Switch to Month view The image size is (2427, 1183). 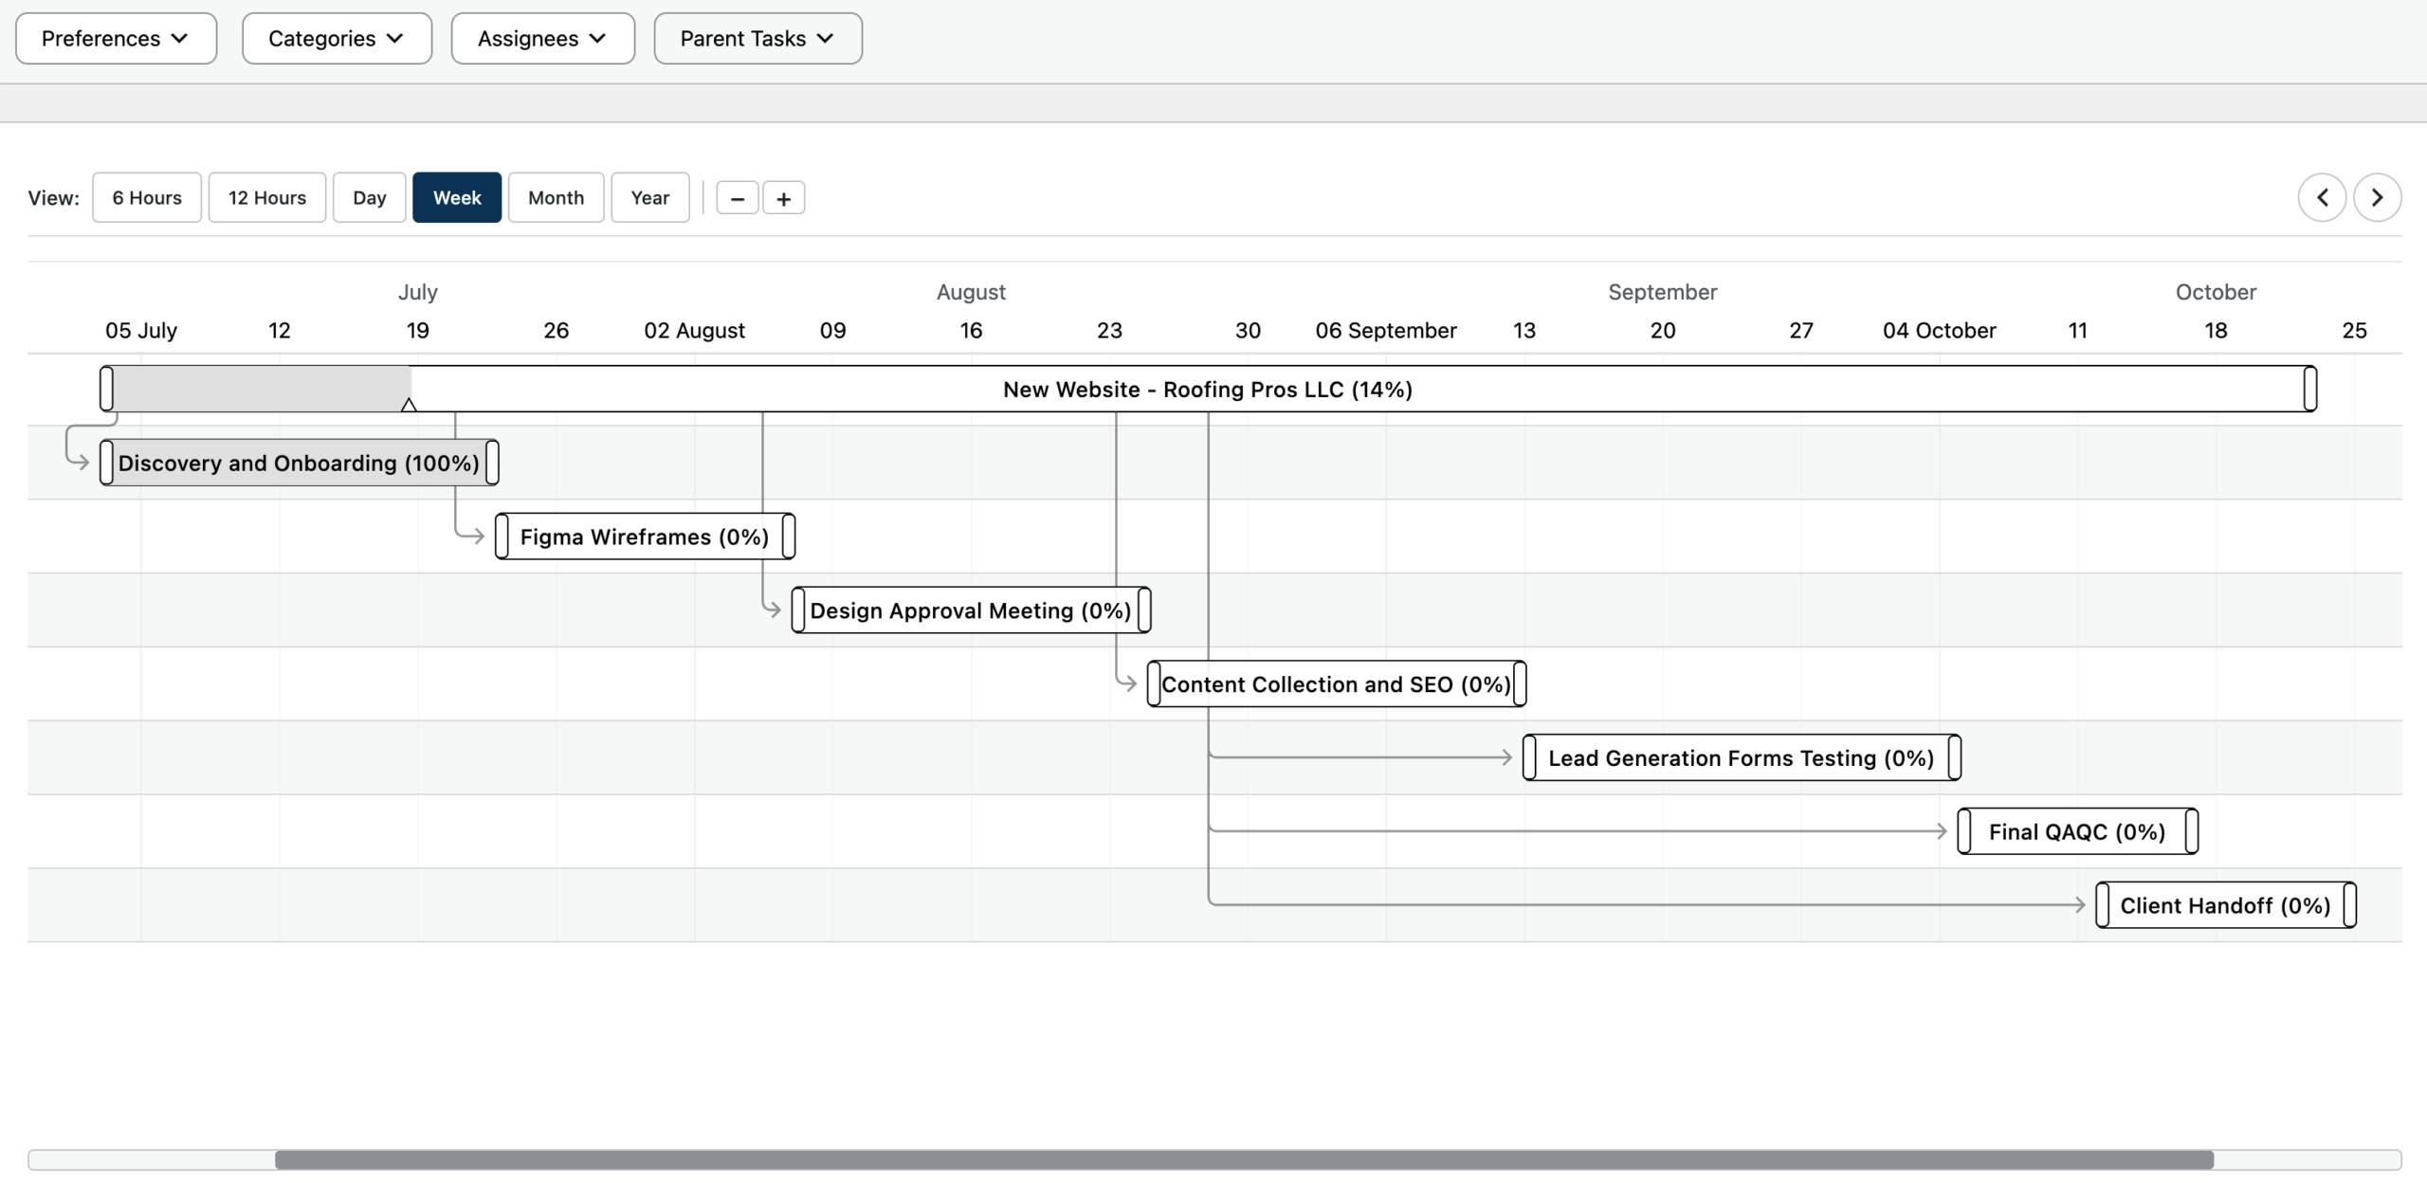click(x=556, y=197)
